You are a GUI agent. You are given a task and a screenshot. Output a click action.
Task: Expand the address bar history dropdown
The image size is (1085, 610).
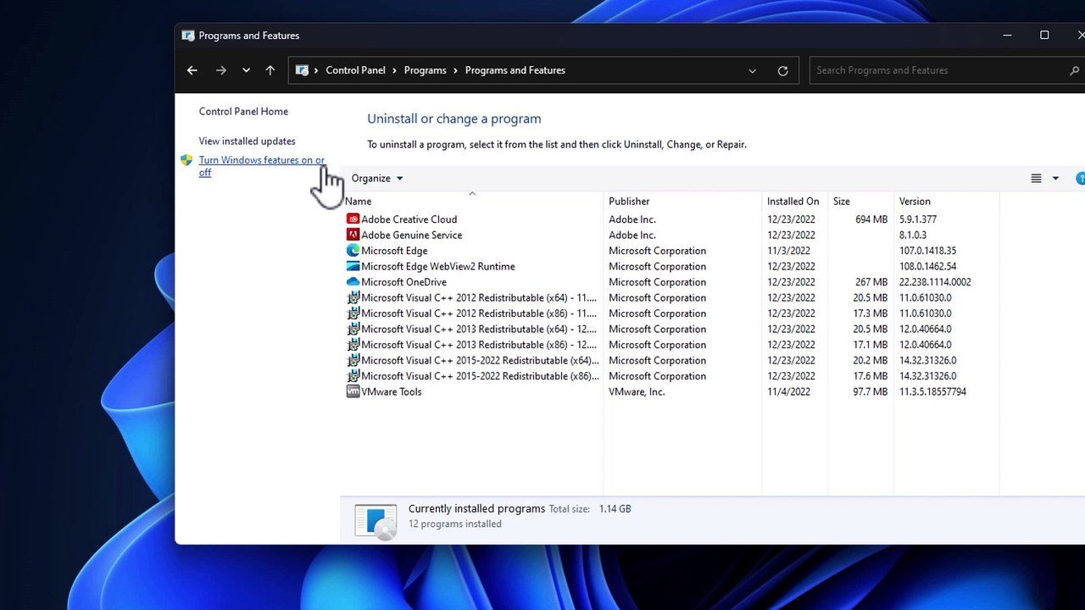752,70
